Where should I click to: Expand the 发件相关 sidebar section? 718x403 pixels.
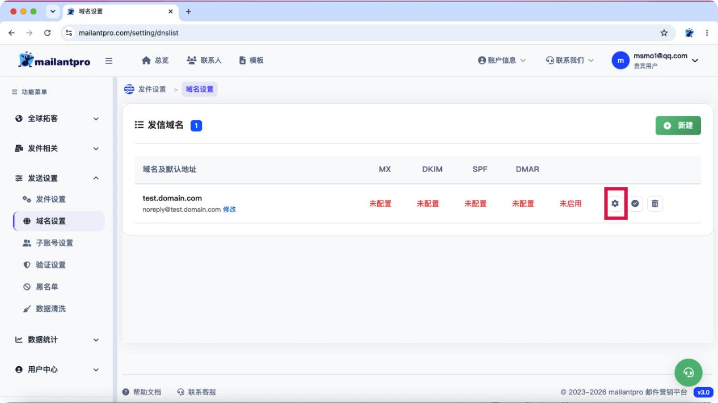57,148
